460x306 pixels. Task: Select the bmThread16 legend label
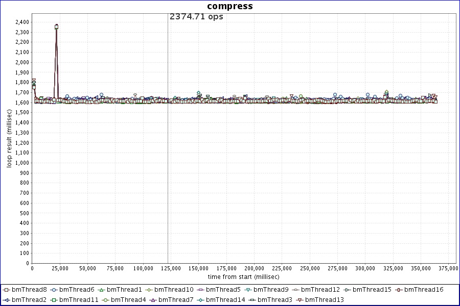pos(423,290)
